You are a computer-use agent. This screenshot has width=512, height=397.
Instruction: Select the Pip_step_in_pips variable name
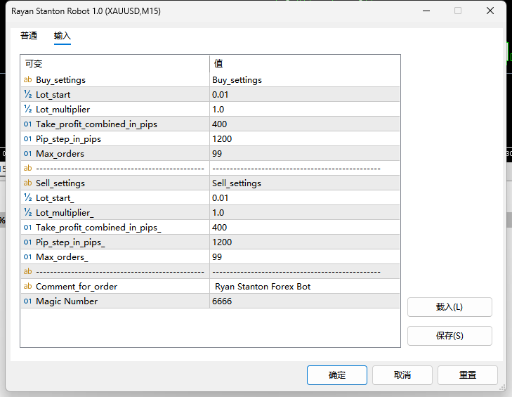tap(68, 139)
